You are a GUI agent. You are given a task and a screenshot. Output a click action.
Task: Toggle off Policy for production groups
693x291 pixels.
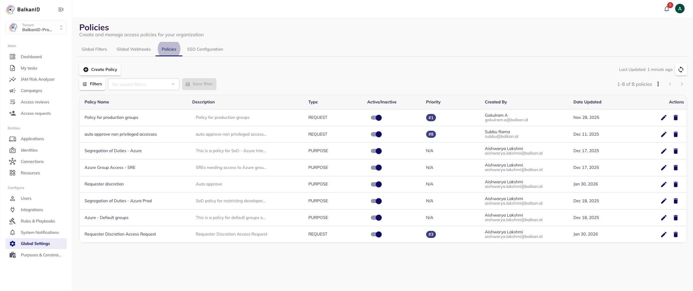coord(376,118)
